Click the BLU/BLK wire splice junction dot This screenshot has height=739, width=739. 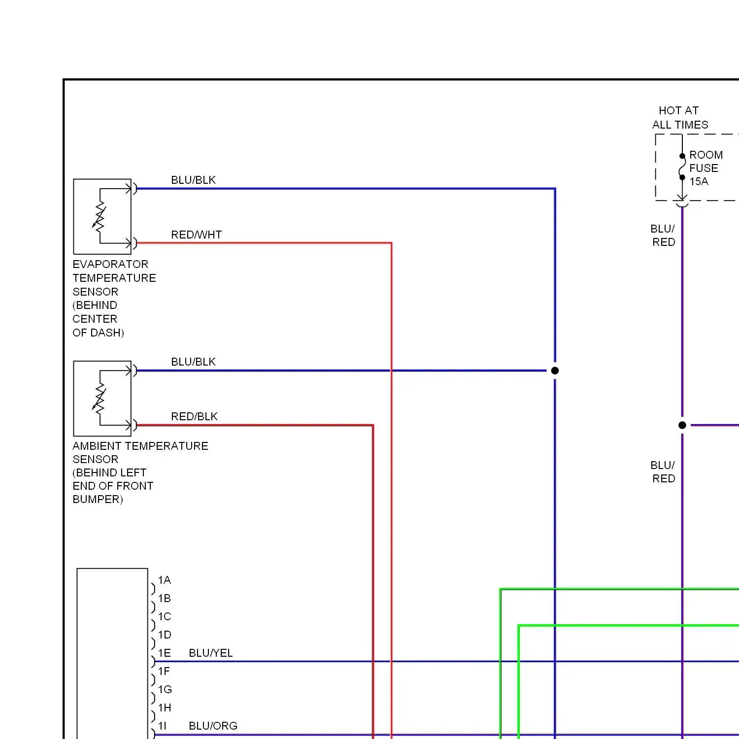[x=555, y=370]
